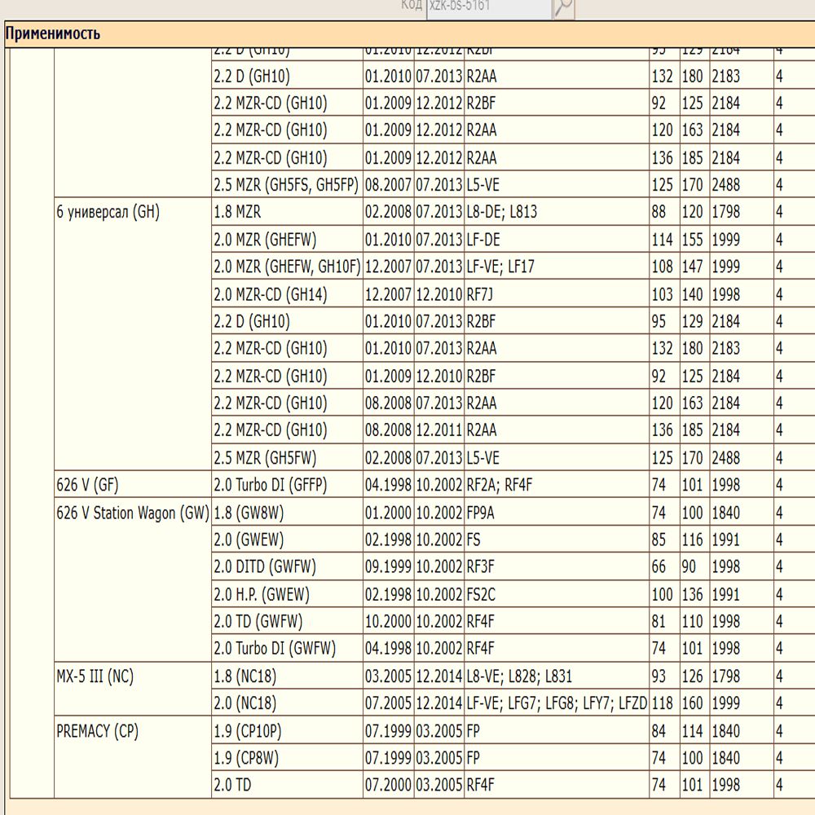
Task: Click the start date 09.1999
Action: [388, 566]
